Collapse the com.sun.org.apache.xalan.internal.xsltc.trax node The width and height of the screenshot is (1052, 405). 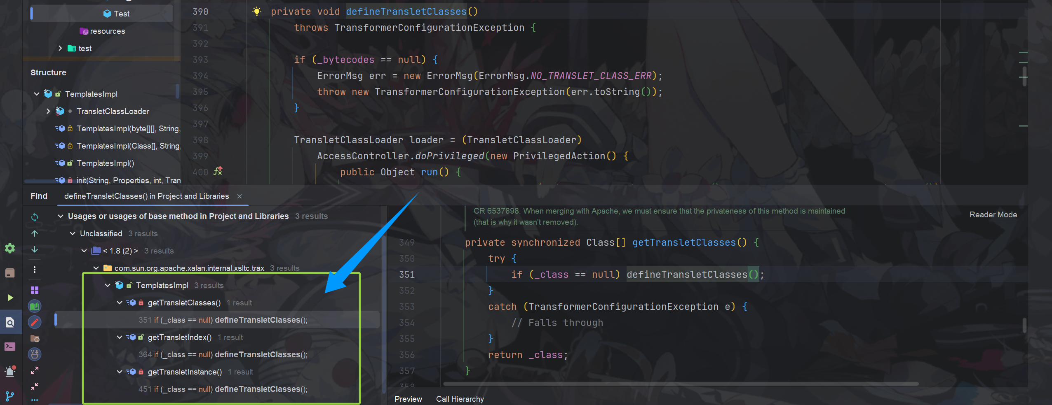click(96, 268)
